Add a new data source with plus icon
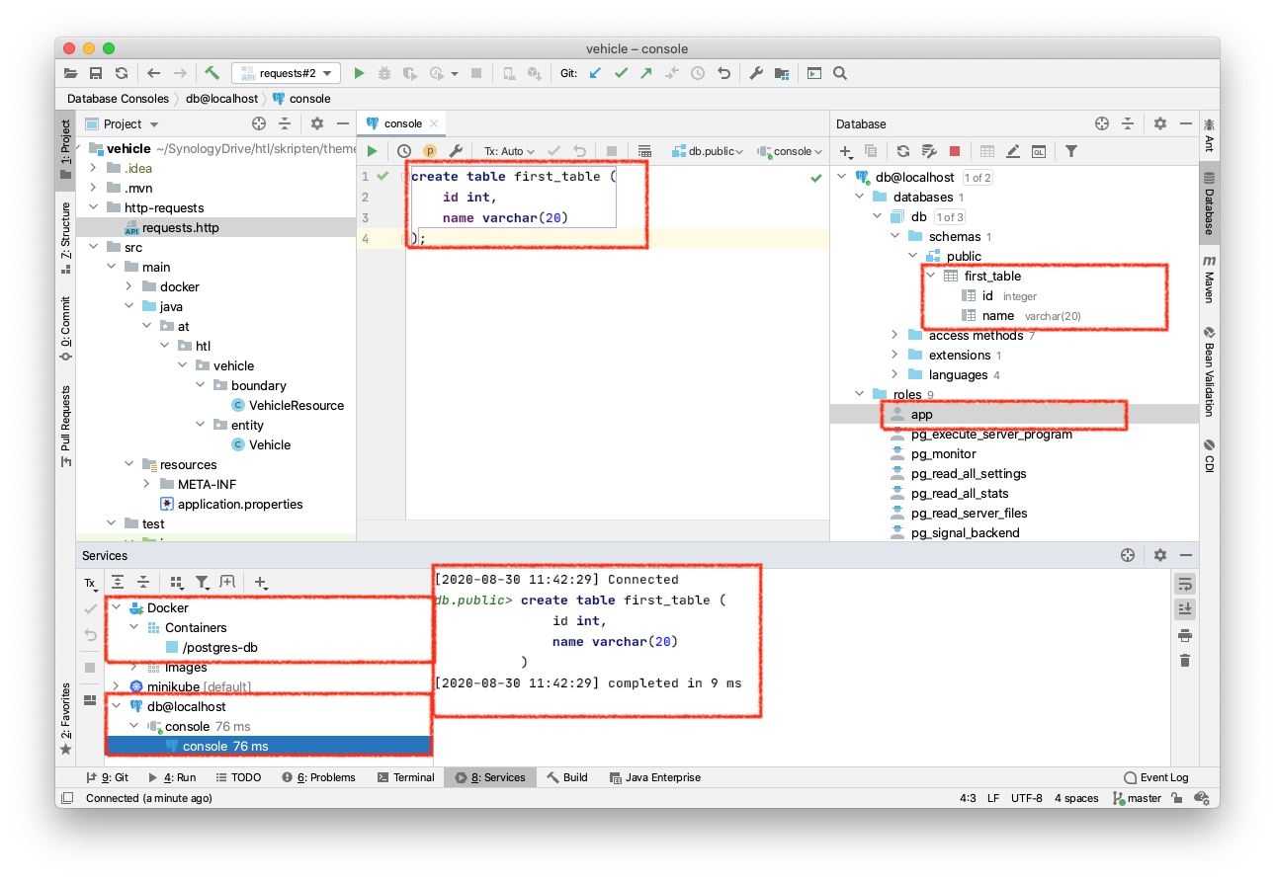This screenshot has height=881, width=1275. click(x=847, y=151)
